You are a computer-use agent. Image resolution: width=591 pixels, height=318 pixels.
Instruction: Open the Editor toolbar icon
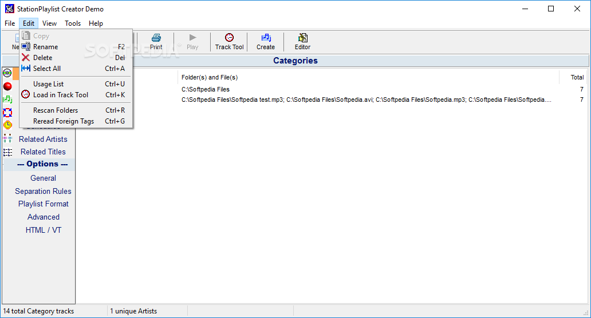[x=303, y=38]
